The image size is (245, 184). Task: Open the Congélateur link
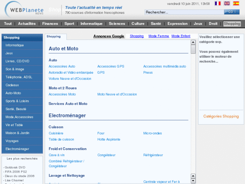coord(106,155)
